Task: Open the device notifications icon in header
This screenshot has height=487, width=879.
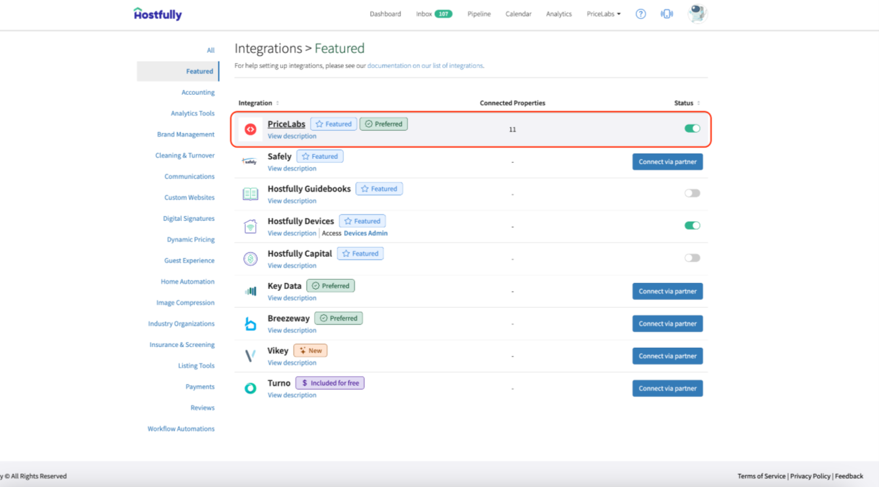Action: pyautogui.click(x=666, y=14)
